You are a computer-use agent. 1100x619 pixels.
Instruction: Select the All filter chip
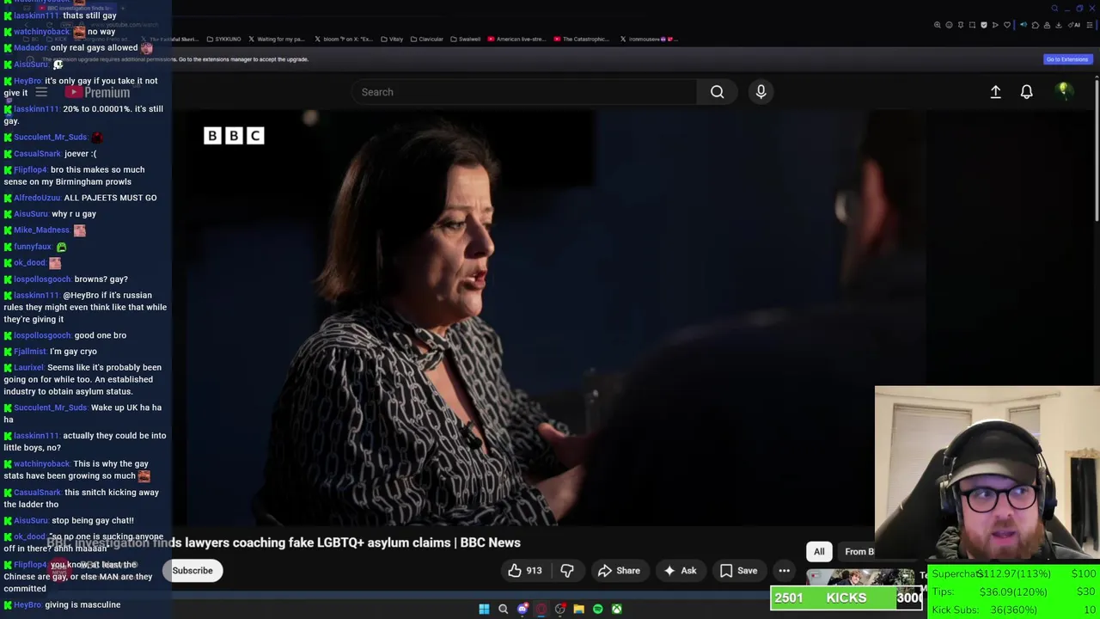[819, 552]
